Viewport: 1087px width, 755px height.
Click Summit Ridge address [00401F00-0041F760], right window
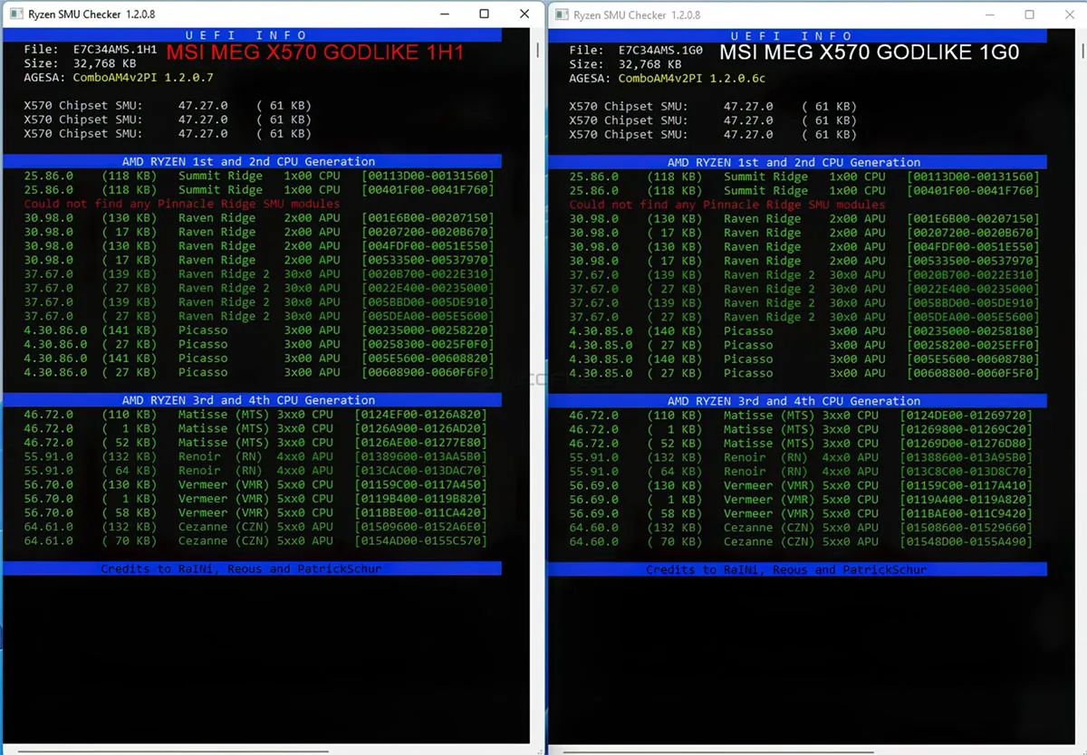click(973, 191)
